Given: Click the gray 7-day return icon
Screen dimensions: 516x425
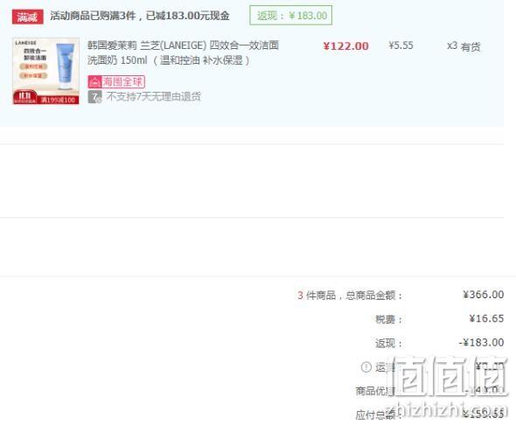Looking at the screenshot, I should 94,97.
